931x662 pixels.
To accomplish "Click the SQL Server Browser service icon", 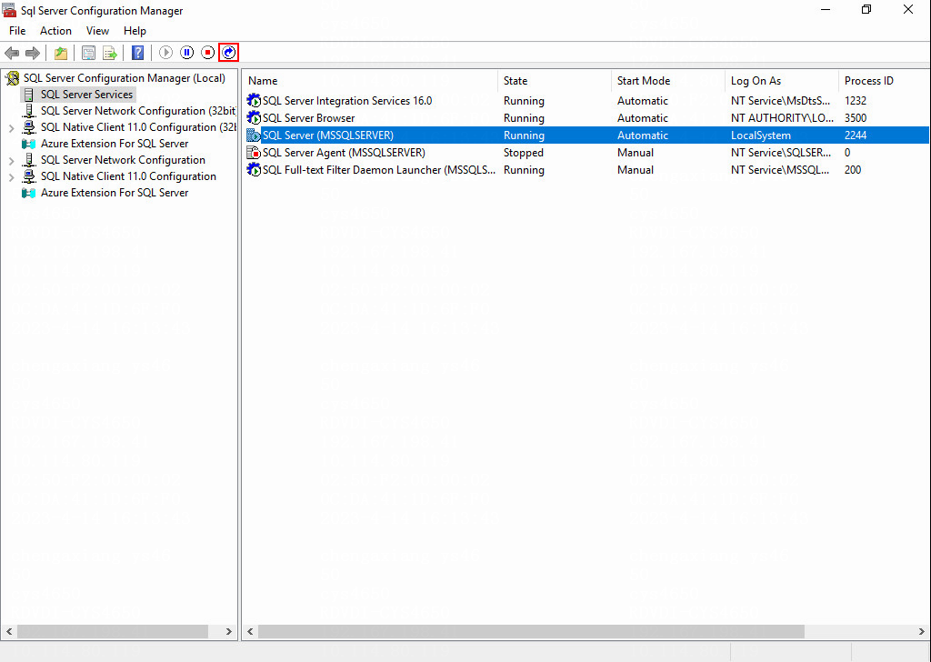I will (x=255, y=117).
